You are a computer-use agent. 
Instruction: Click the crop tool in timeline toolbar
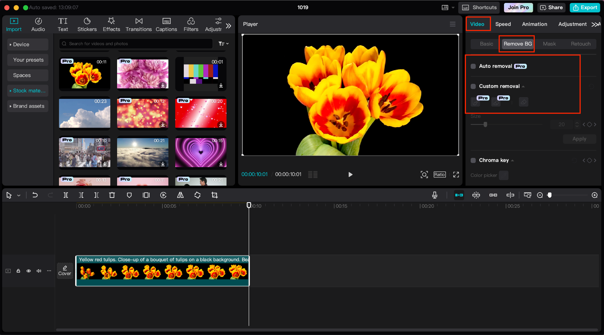[214, 195]
